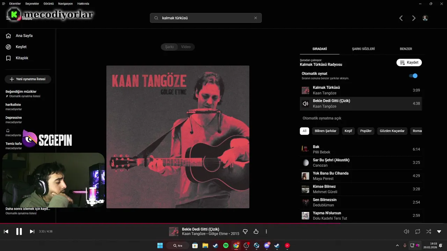Open the SIRADAKİ tab

pyautogui.click(x=320, y=49)
